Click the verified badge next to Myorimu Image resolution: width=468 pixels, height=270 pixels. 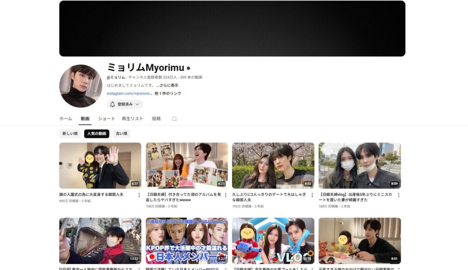(x=188, y=68)
